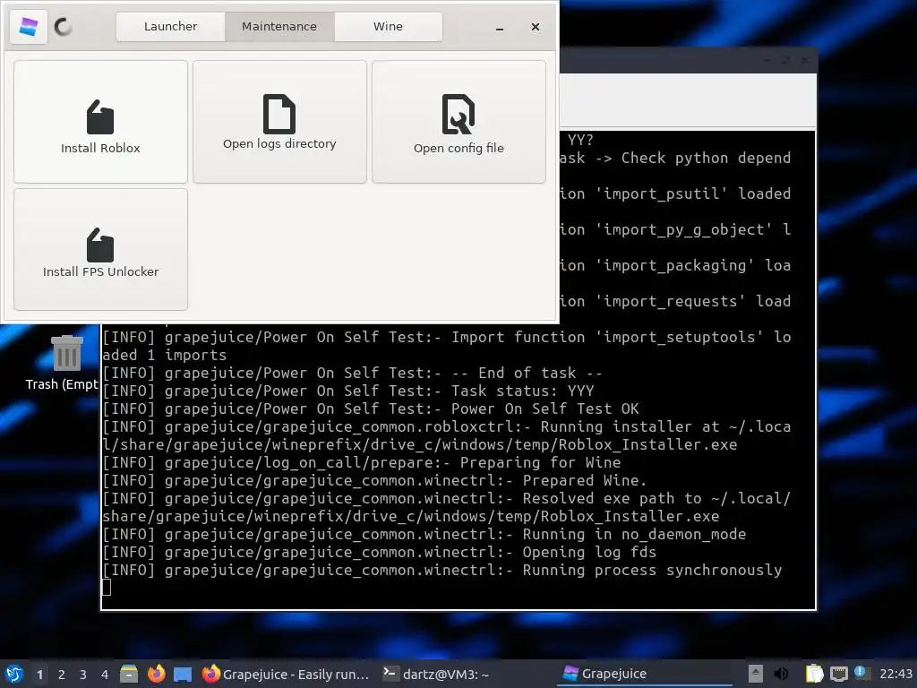Select the Grapejuice taskbar window entry

click(x=643, y=674)
